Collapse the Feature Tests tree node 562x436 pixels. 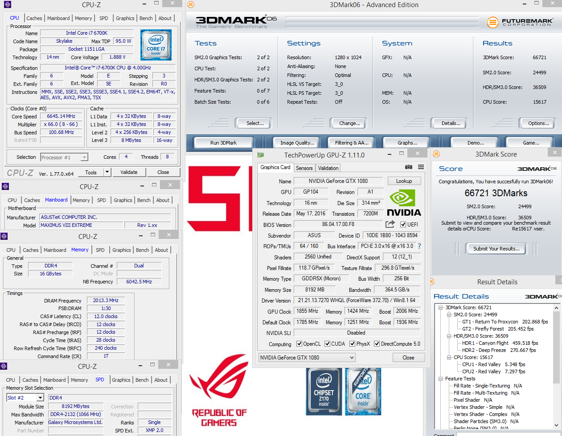(441, 379)
